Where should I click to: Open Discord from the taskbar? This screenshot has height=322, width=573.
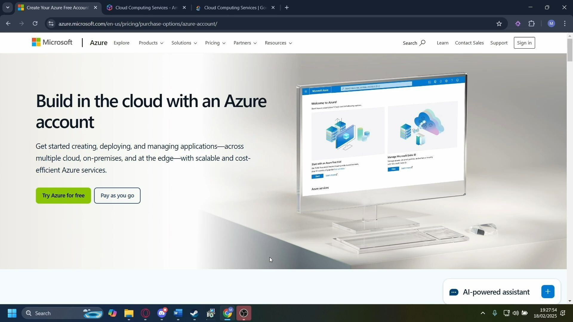(x=162, y=313)
